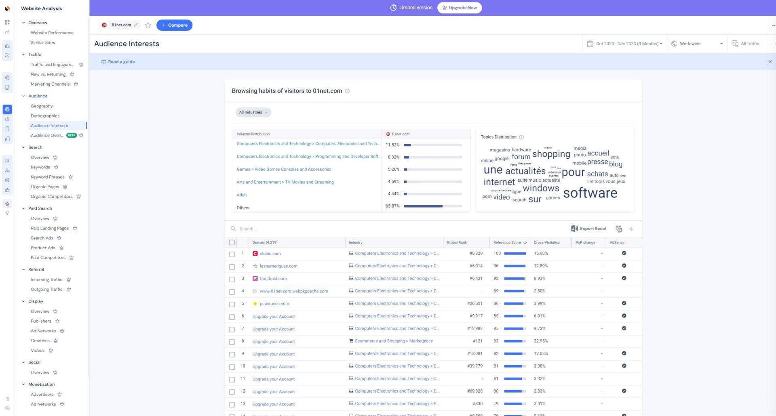Open Similar Sites in sidebar
The image size is (776, 416).
(43, 42)
